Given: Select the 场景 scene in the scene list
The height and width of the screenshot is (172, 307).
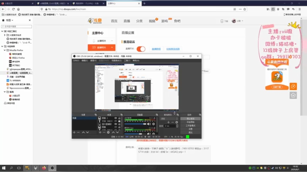Looking at the screenshot, I should [84, 118].
